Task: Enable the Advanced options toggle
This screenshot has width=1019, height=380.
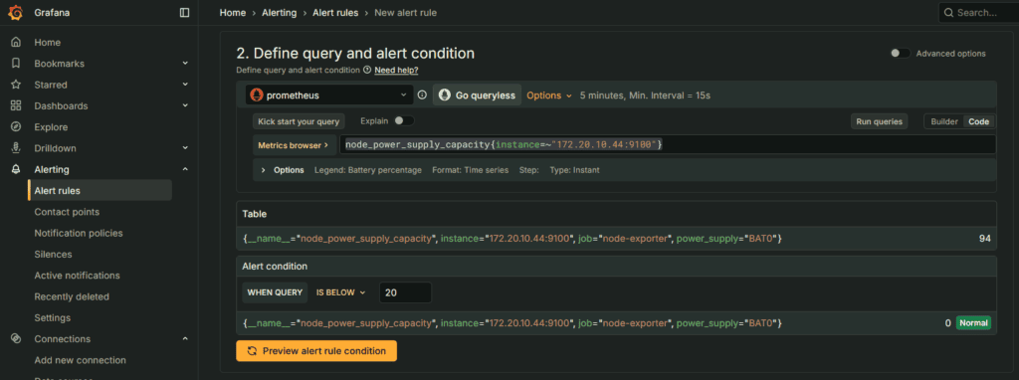Action: [x=900, y=54]
